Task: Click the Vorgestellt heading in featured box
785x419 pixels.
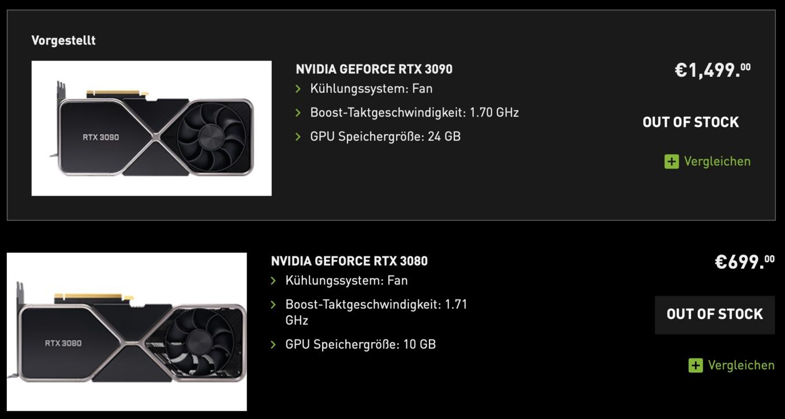Action: click(x=63, y=40)
